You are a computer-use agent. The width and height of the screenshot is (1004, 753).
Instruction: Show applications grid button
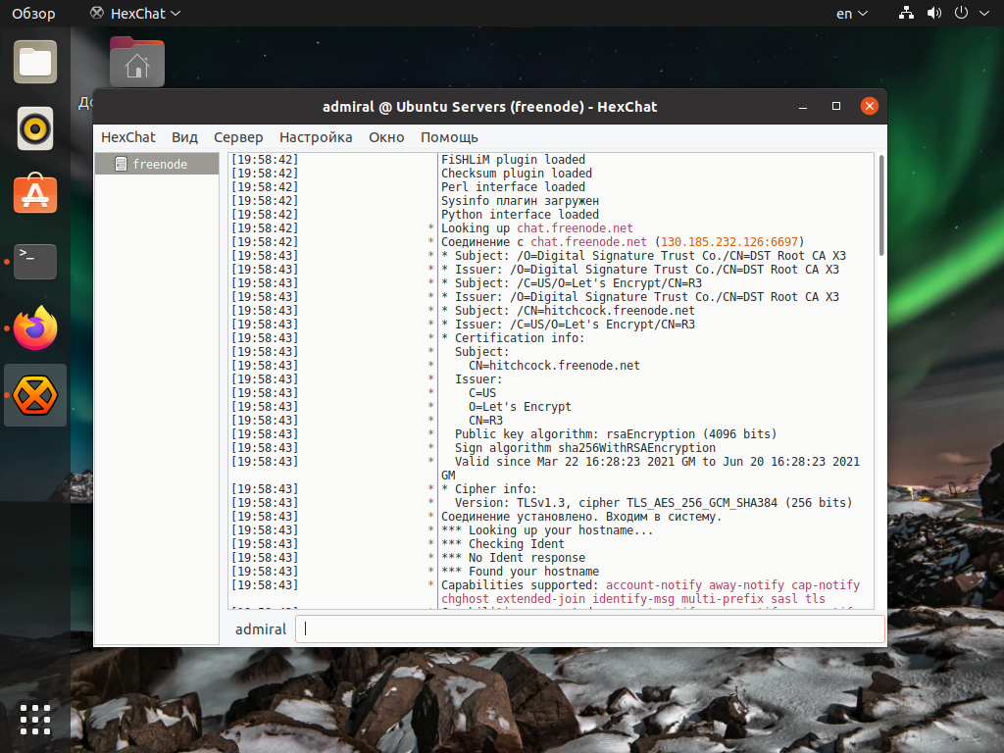pyautogui.click(x=35, y=719)
